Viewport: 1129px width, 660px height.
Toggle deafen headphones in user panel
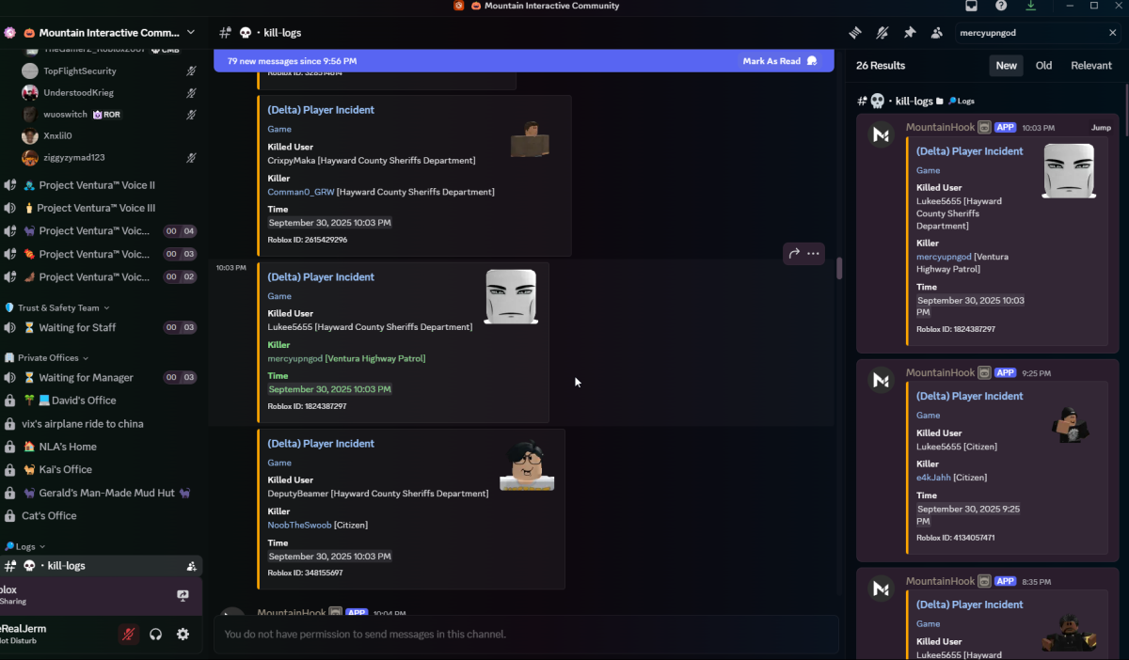point(155,635)
